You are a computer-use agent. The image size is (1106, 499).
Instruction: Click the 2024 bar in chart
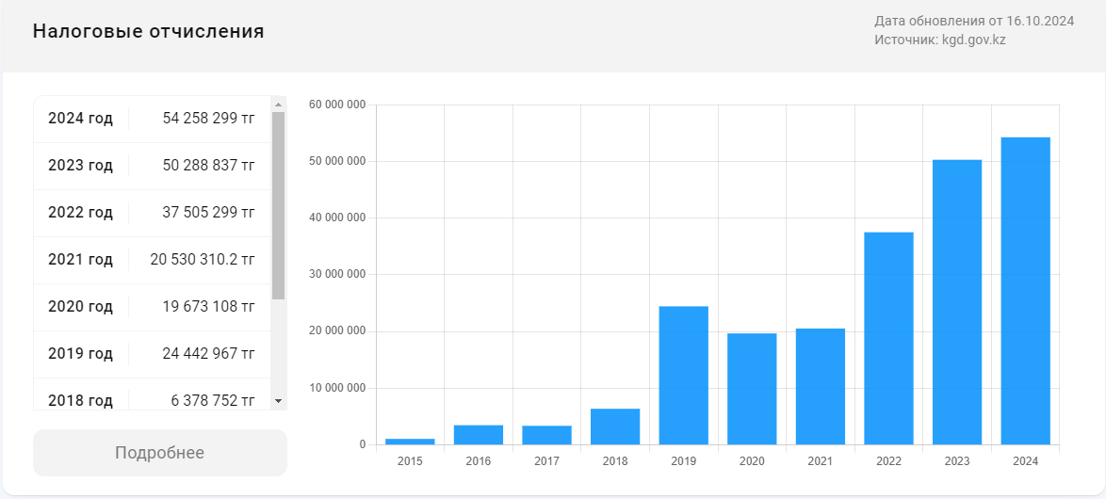pyautogui.click(x=1026, y=291)
